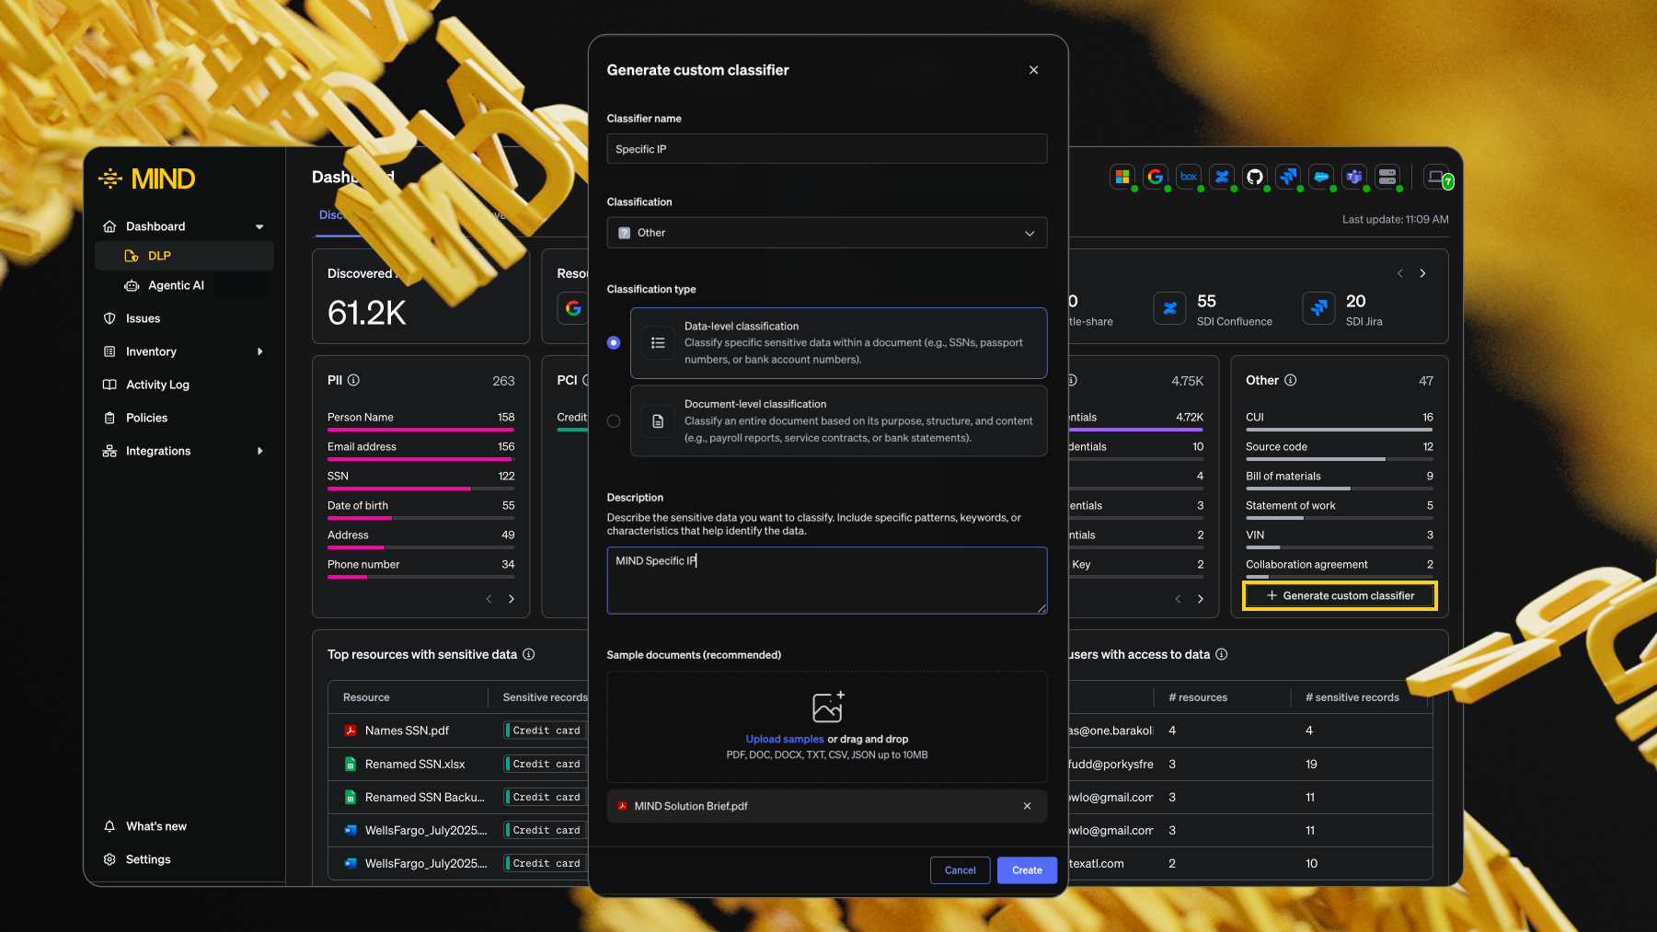
Task: Open the endpoints laptop icon with badge 7
Action: [x=1437, y=177]
